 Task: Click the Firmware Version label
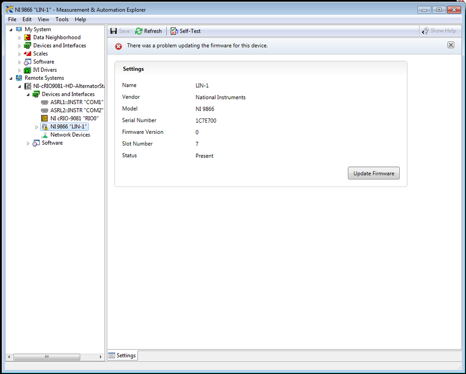point(143,132)
